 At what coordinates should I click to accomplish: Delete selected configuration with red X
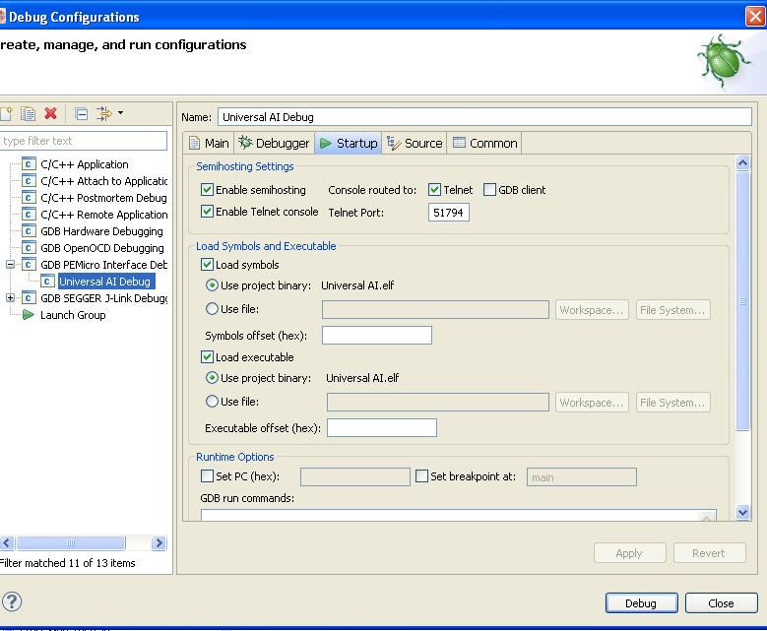click(50, 114)
